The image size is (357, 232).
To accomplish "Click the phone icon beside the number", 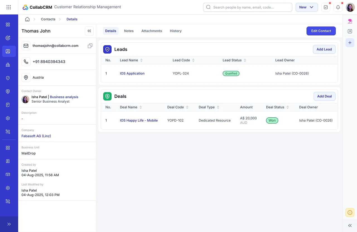I will tap(26, 62).
